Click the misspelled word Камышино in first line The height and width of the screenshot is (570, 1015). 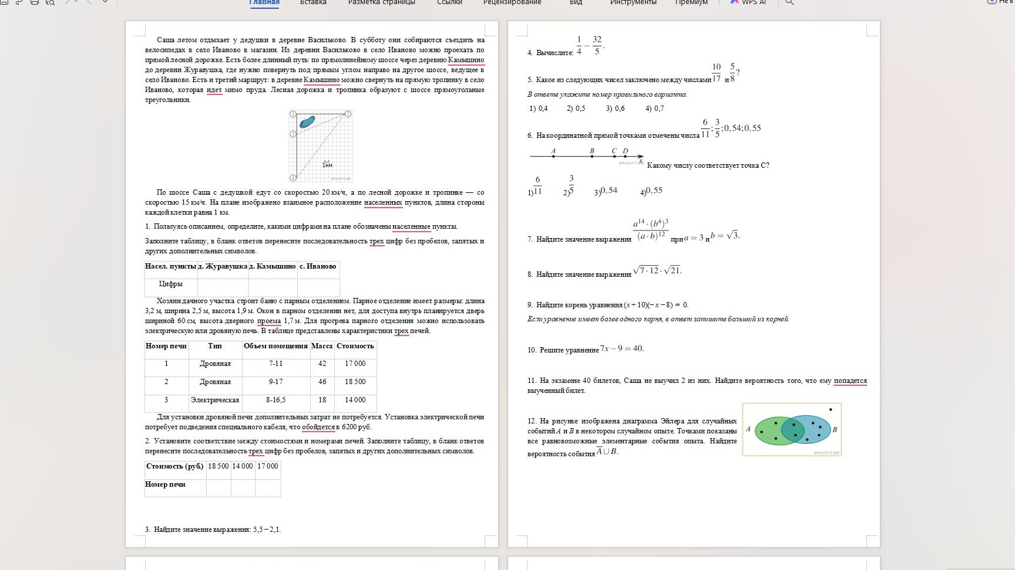pos(466,60)
